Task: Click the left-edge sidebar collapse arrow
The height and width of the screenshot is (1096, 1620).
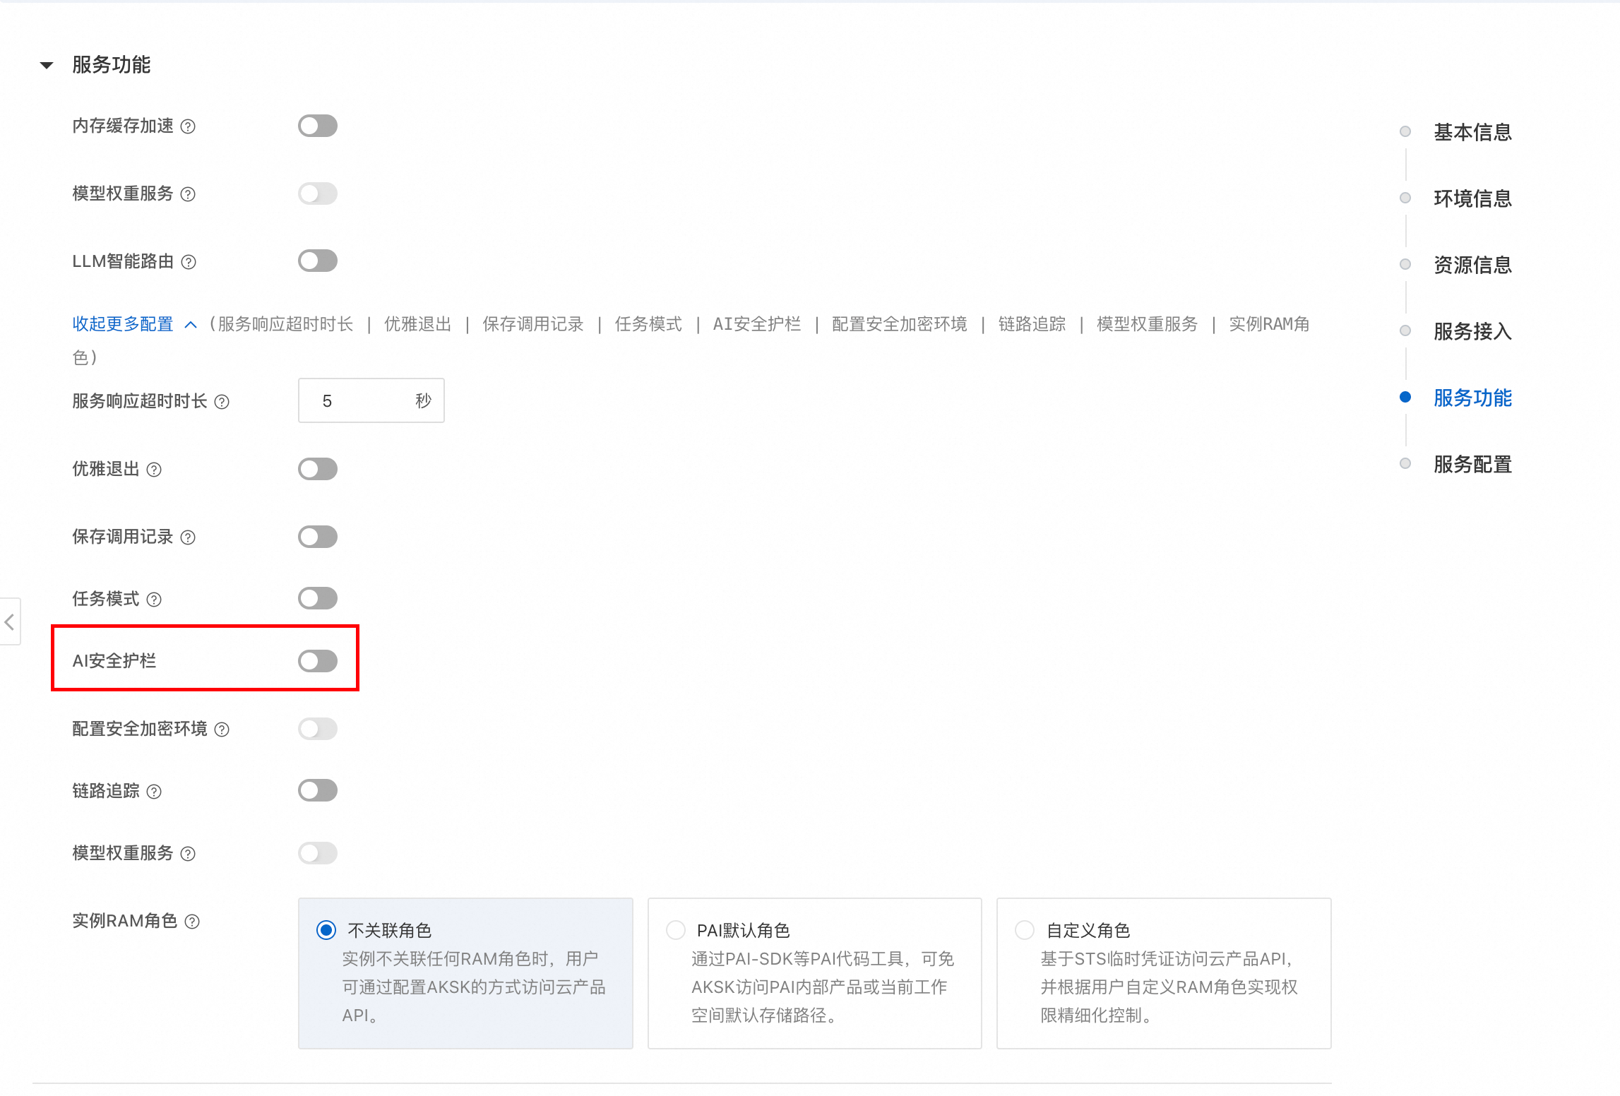Action: pos(10,622)
